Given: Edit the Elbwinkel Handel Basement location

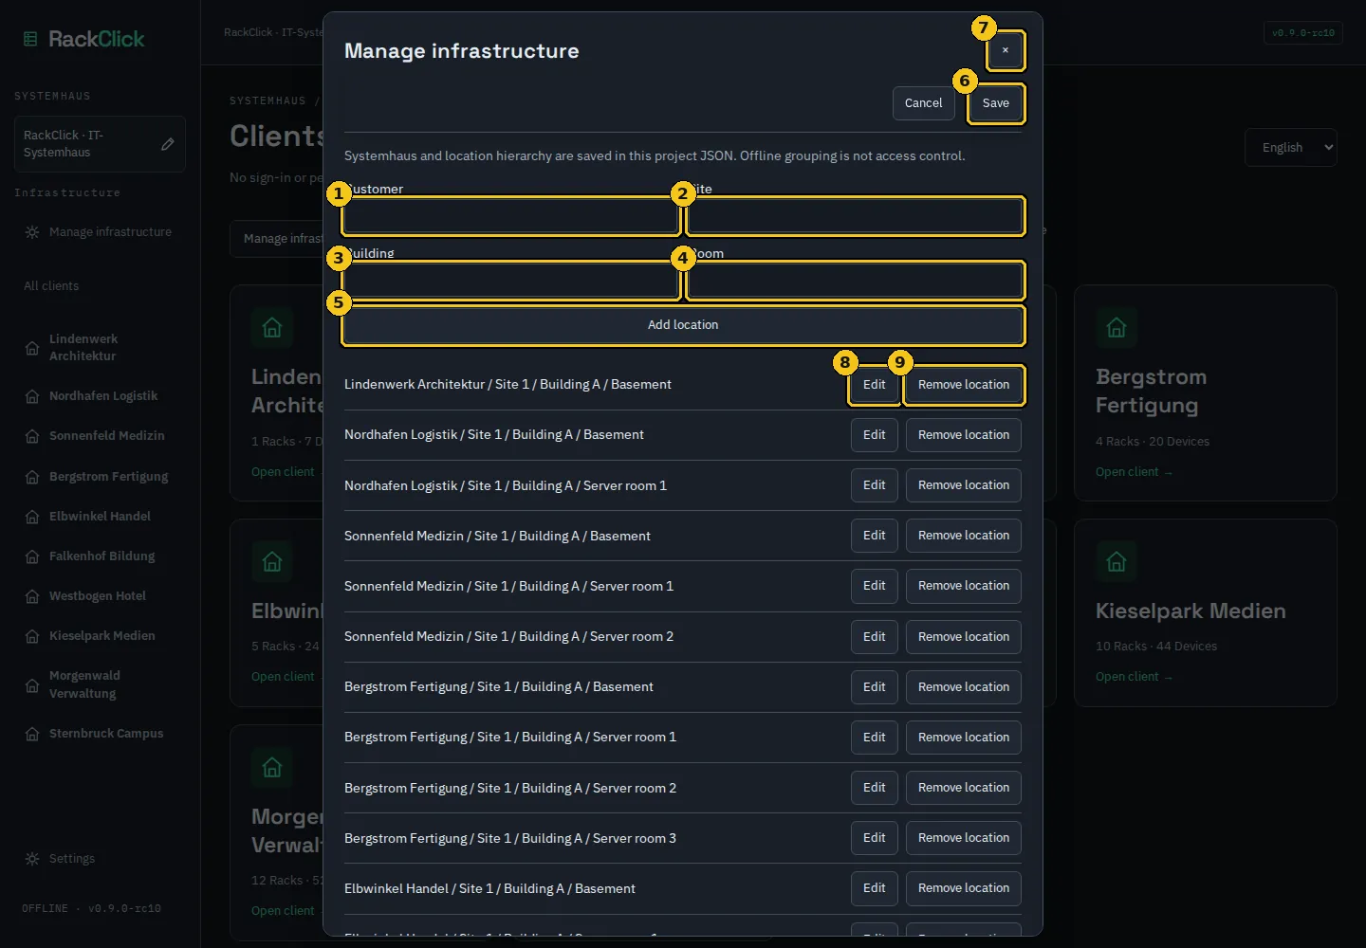Looking at the screenshot, I should pyautogui.click(x=875, y=888).
